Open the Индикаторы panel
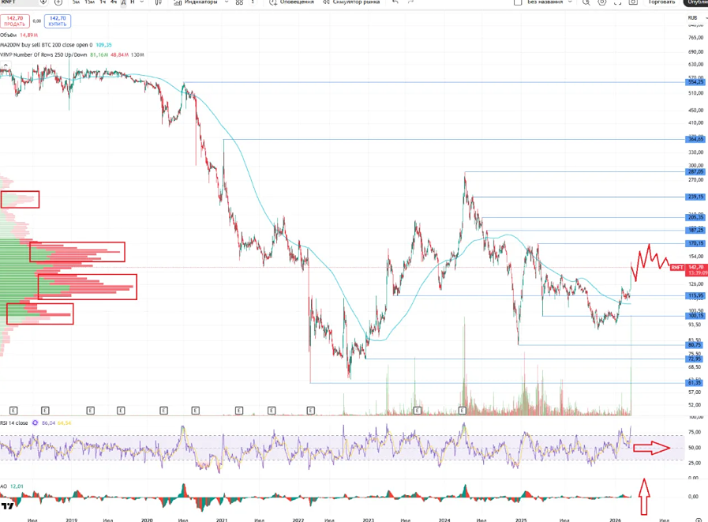 (x=196, y=2)
